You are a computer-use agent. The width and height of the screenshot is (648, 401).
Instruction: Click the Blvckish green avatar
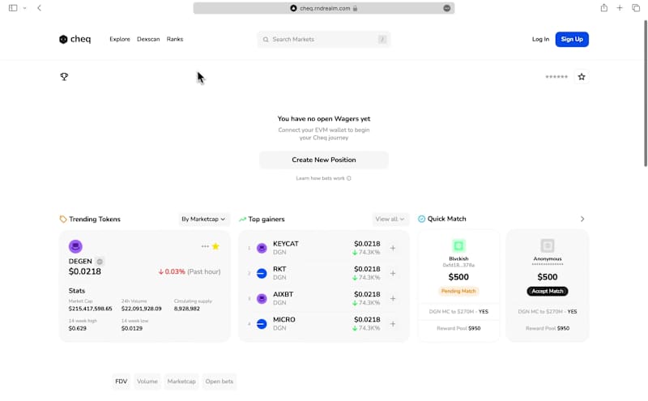(458, 246)
